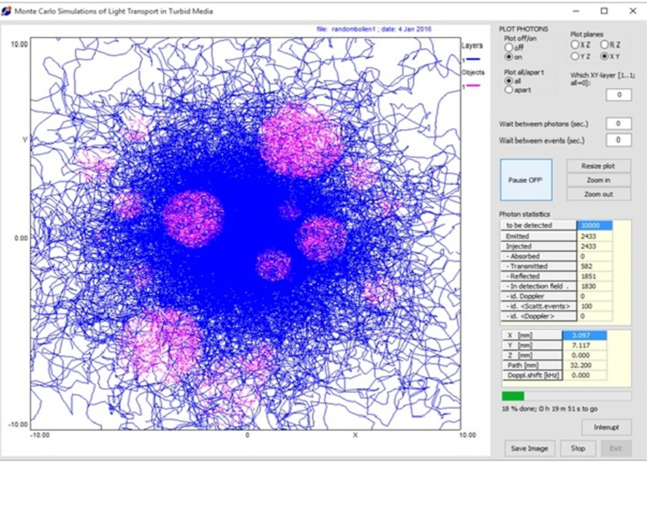This screenshot has height=525, width=647.
Task: Switch plot plane to Y Z
Action: pyautogui.click(x=575, y=56)
